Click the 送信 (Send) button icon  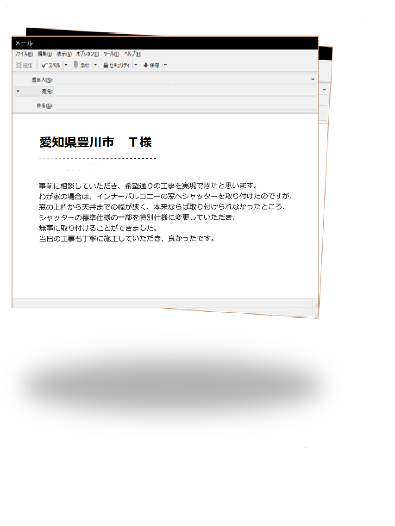(x=23, y=66)
